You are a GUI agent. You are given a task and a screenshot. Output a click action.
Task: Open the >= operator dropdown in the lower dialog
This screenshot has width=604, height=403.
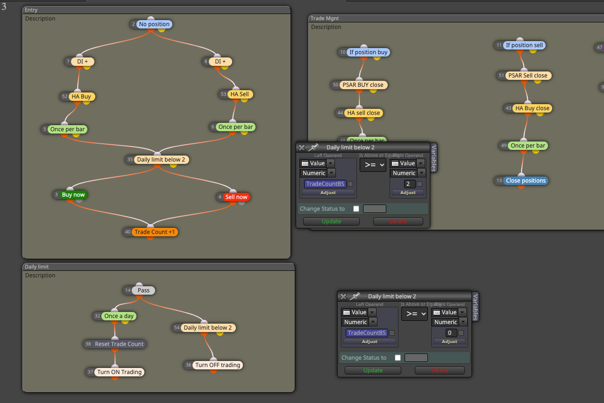414,314
